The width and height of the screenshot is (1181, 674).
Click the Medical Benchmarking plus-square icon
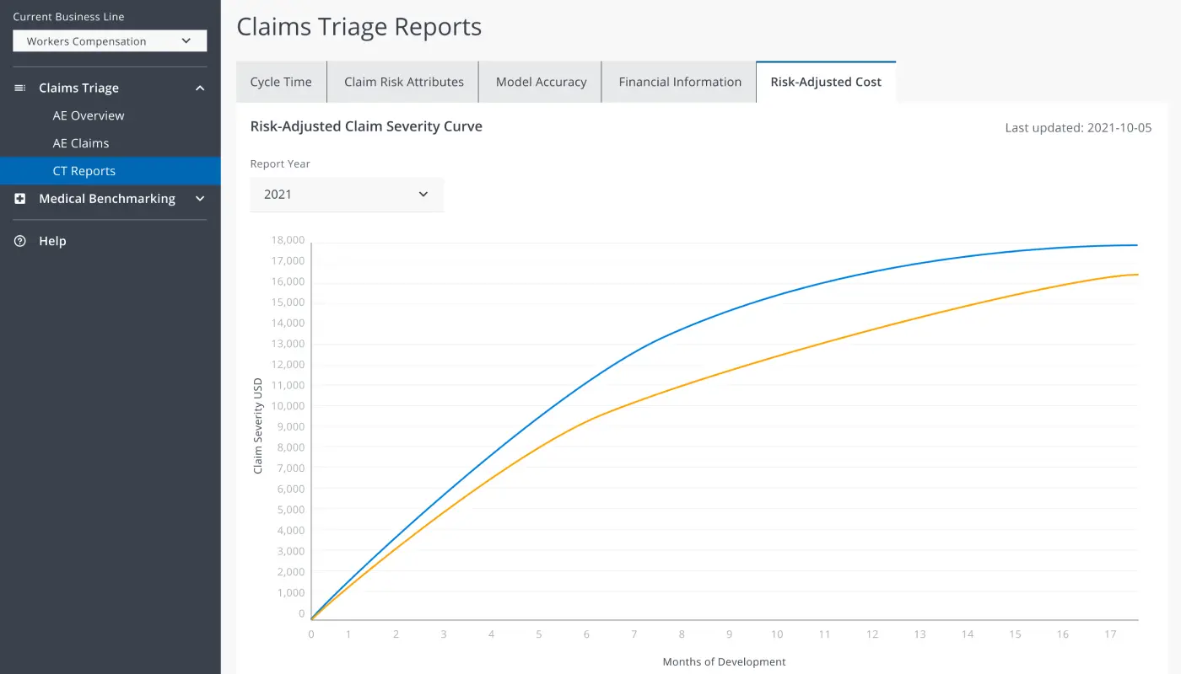(20, 199)
